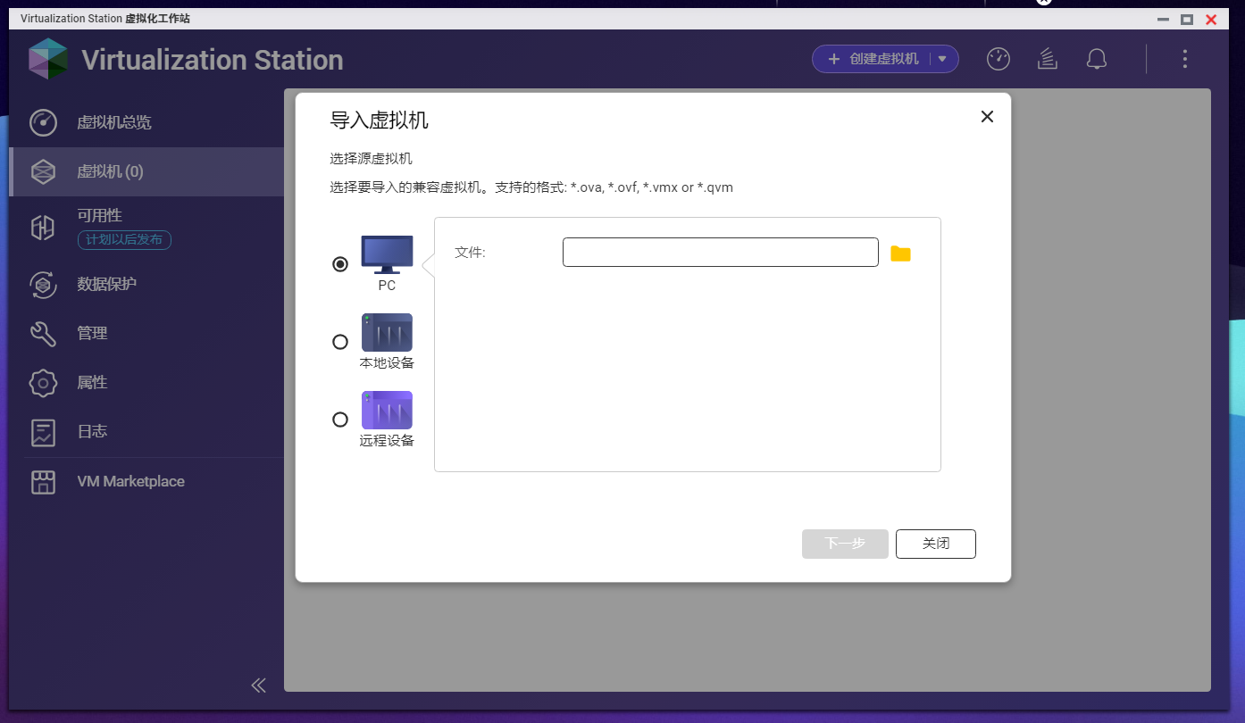Click the 远程设备 purple device icon
1245x723 pixels.
387,410
